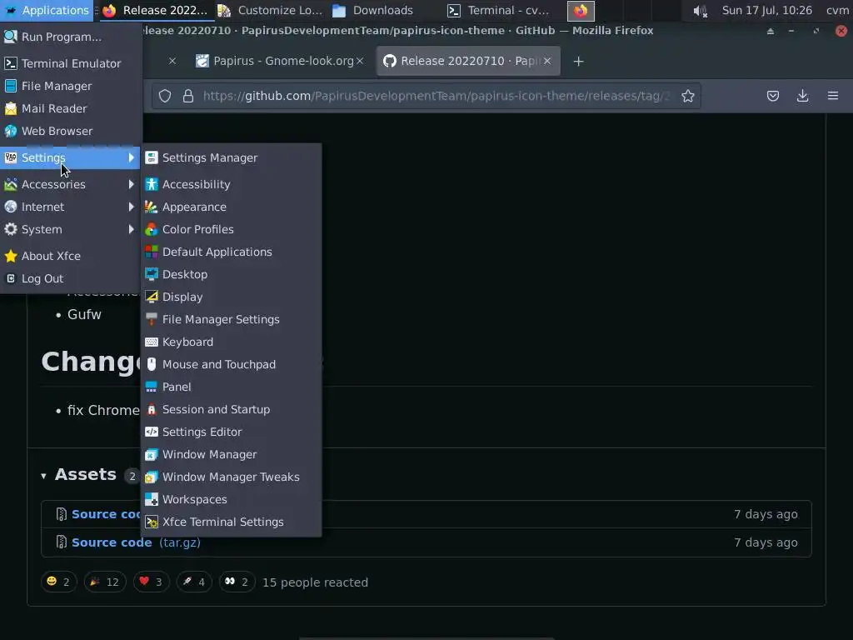Click the Applications panel button
This screenshot has width=853, height=640.
[x=47, y=10]
